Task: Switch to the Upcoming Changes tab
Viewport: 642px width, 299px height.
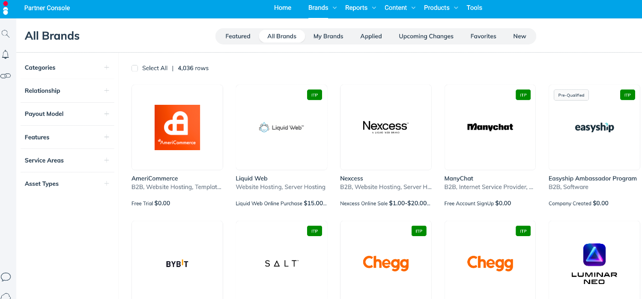Action: (426, 36)
